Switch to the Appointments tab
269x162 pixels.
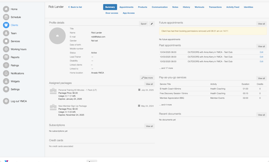(126, 7)
